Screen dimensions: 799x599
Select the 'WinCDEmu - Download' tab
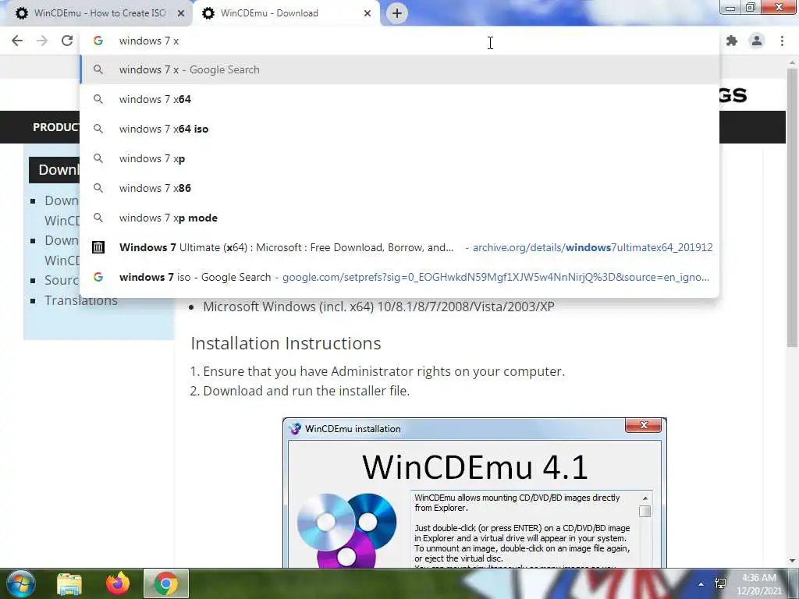tap(286, 13)
